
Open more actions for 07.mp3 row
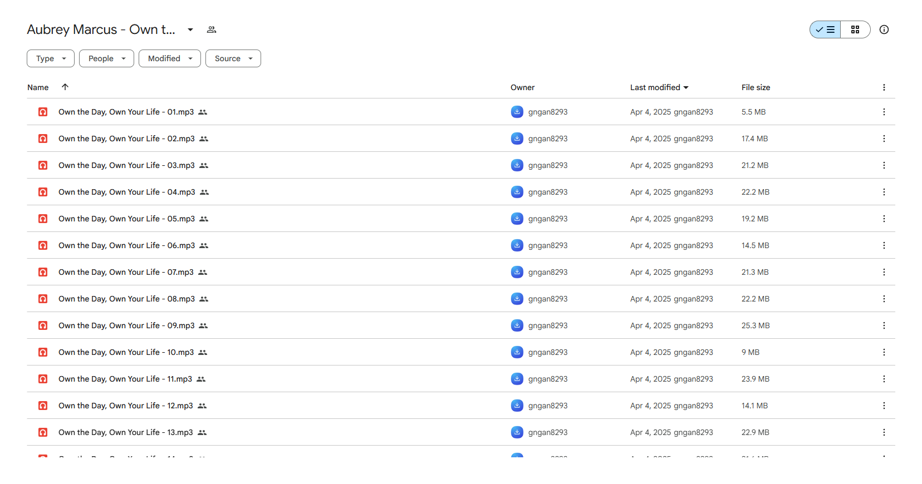pyautogui.click(x=884, y=272)
